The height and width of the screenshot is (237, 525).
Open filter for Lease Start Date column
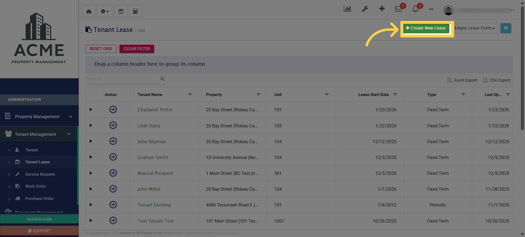395,95
